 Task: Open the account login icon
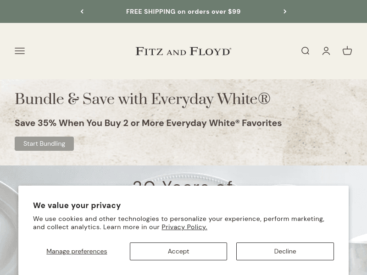(326, 51)
